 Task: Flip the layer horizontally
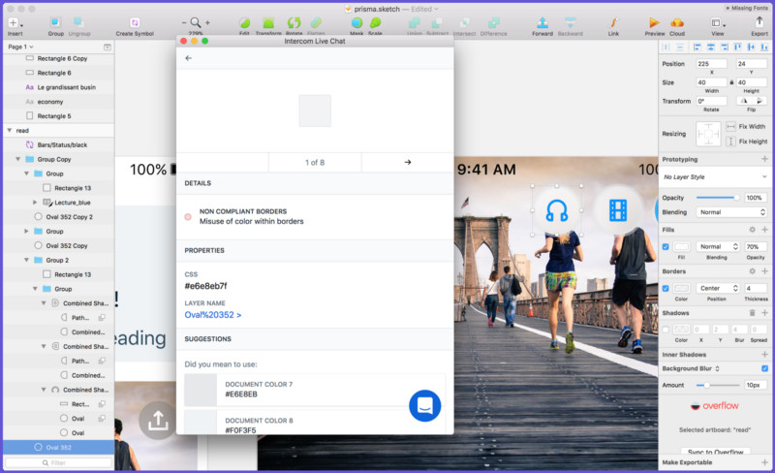click(x=744, y=101)
